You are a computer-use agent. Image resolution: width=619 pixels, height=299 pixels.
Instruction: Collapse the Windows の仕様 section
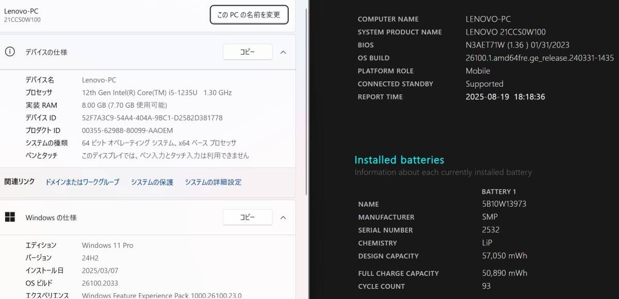(283, 217)
